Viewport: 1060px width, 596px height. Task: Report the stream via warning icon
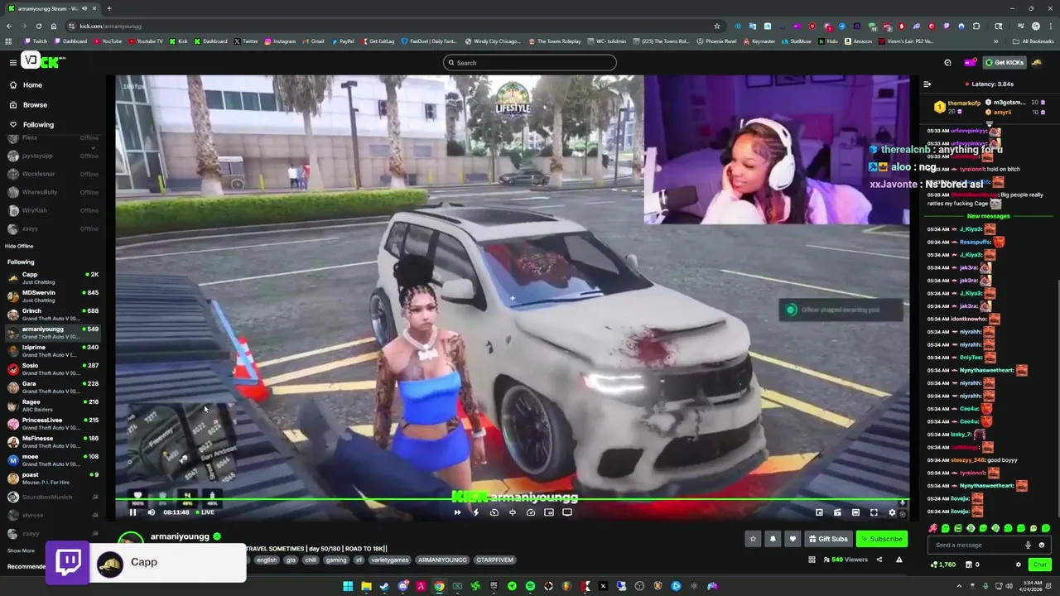coord(899,560)
